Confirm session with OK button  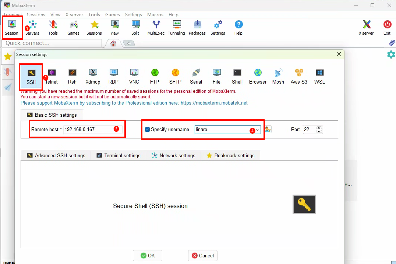(x=148, y=256)
